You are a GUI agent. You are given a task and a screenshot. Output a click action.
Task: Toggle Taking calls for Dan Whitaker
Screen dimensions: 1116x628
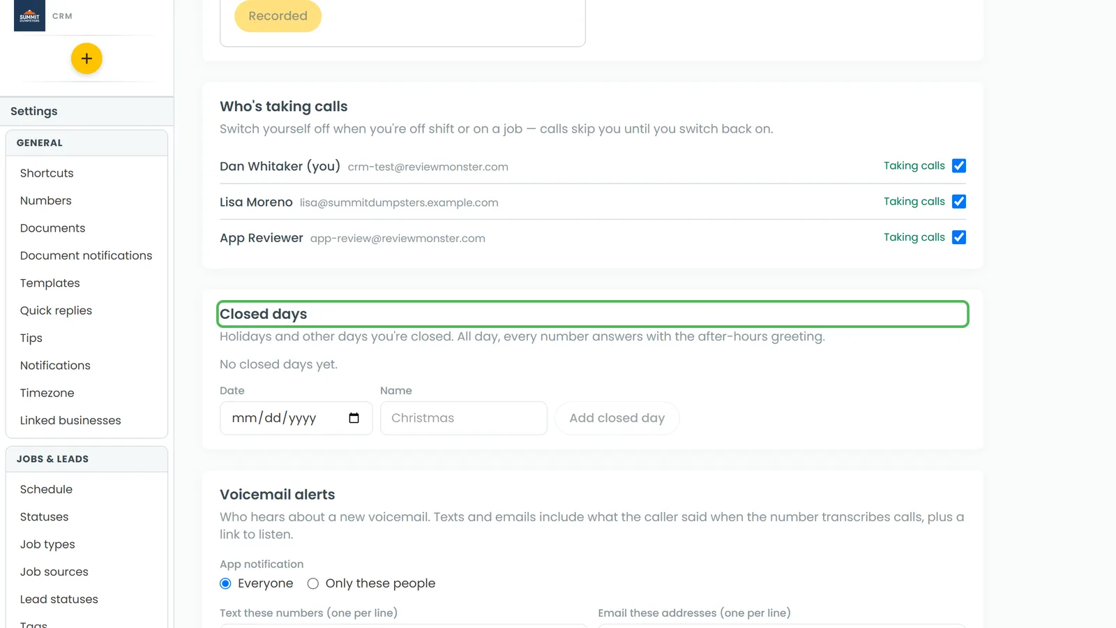click(959, 166)
